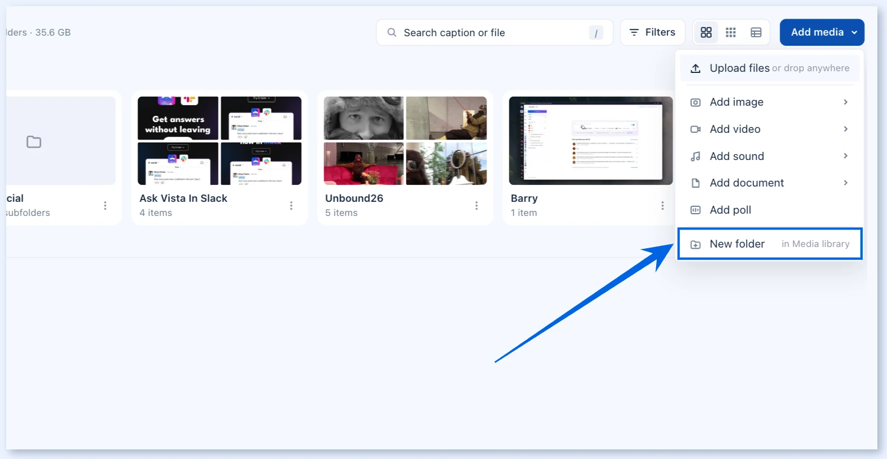Click the '1 item' label
The width and height of the screenshot is (887, 459).
[524, 213]
